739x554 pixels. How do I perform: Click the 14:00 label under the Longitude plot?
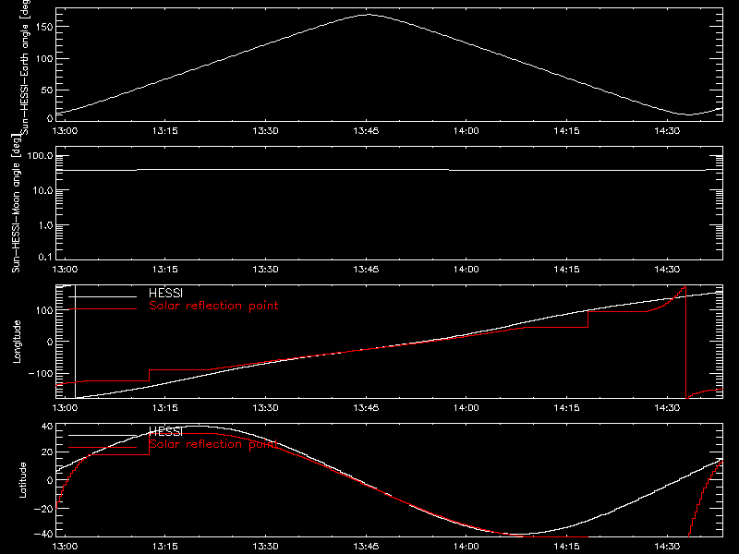click(x=466, y=407)
